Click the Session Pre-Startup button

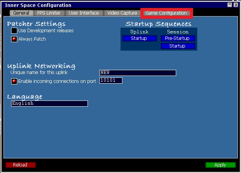178,38
